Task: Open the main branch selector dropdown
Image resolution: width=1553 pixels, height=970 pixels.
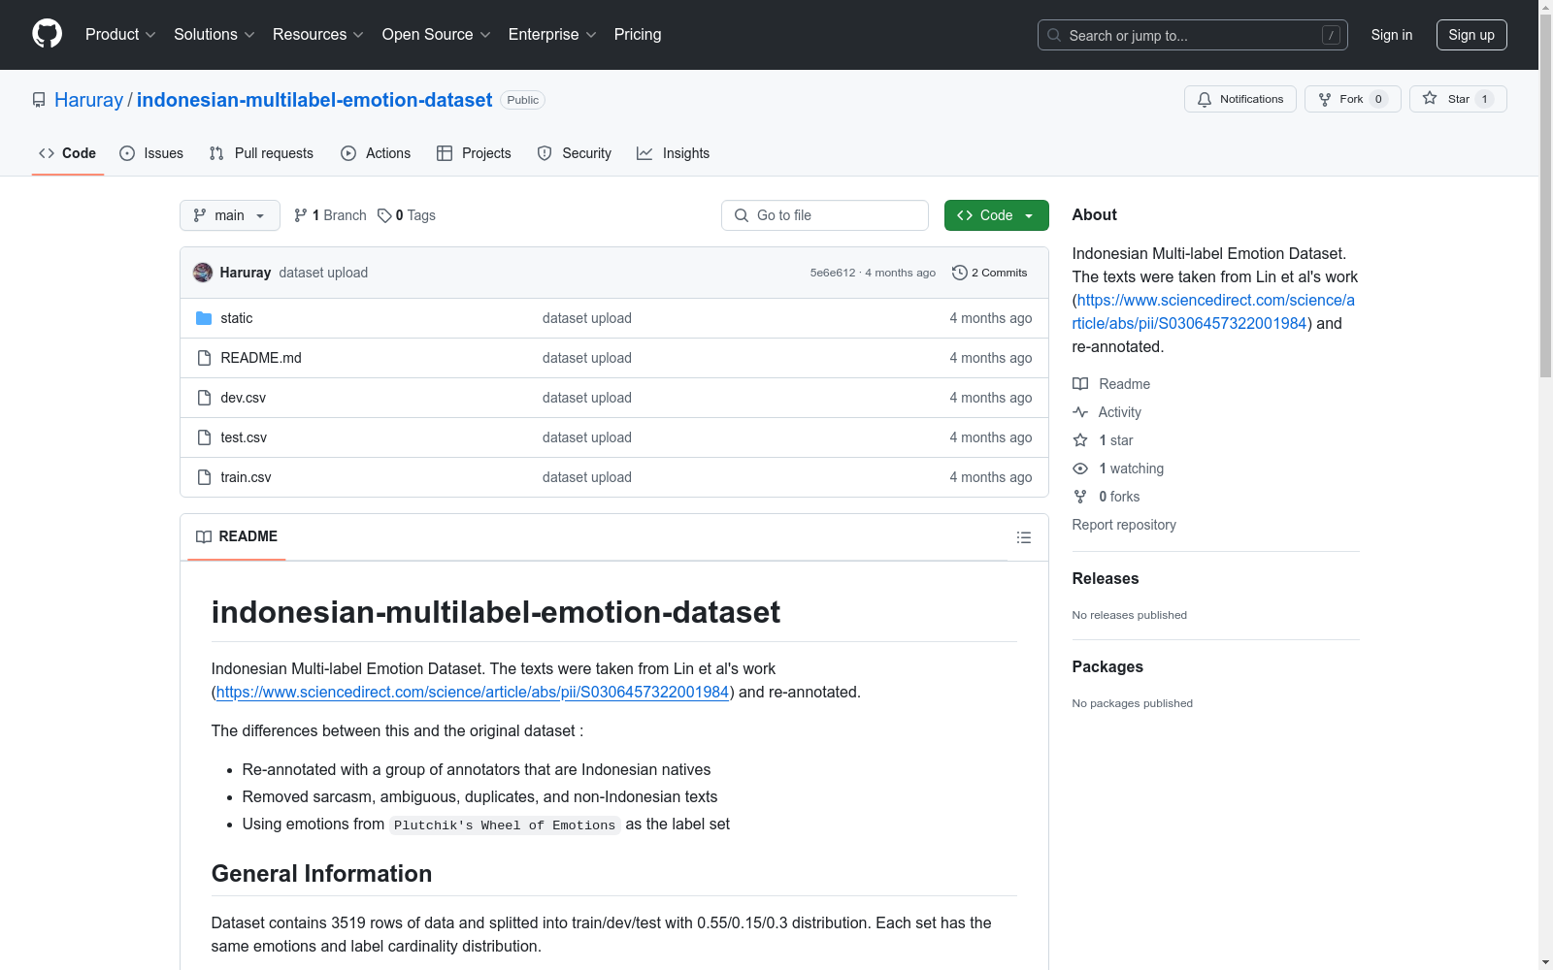Action: (x=230, y=215)
